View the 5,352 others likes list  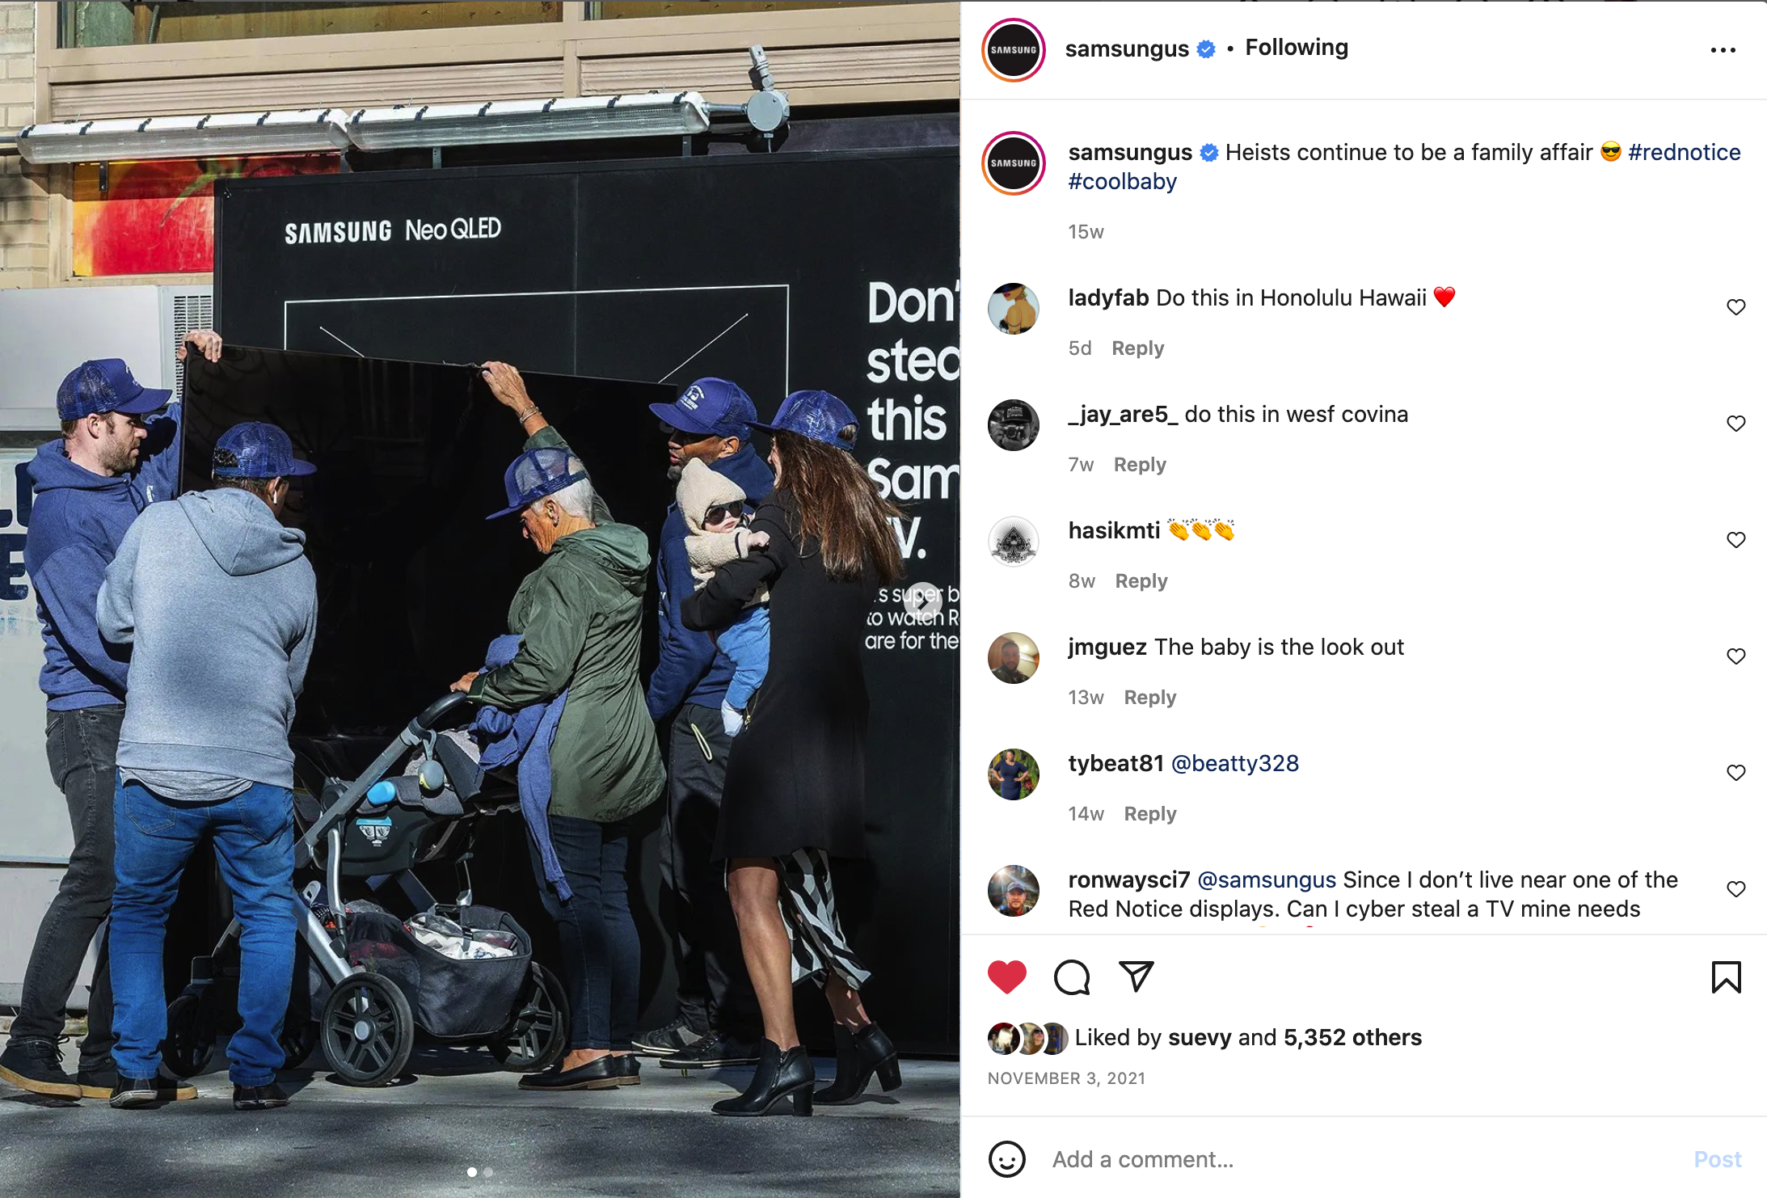[x=1352, y=1037]
